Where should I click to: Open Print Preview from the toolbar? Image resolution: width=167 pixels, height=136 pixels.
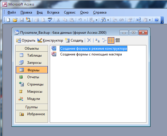point(43,20)
